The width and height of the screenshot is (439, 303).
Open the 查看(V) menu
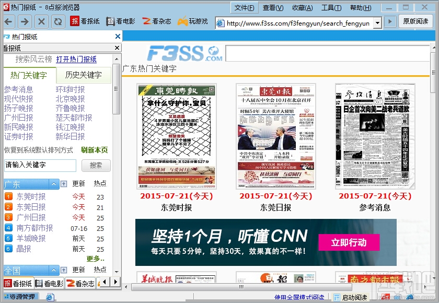coord(273,8)
